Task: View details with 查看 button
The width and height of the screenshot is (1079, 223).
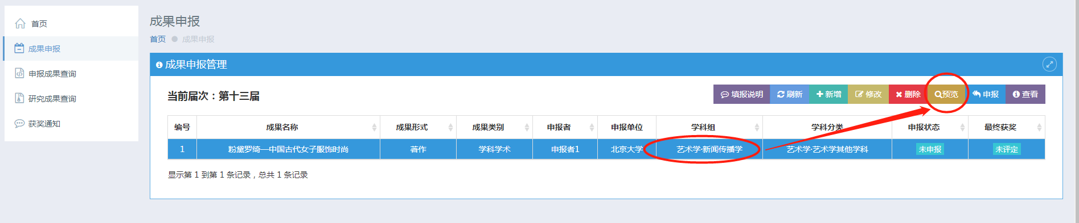Action: tap(1025, 94)
